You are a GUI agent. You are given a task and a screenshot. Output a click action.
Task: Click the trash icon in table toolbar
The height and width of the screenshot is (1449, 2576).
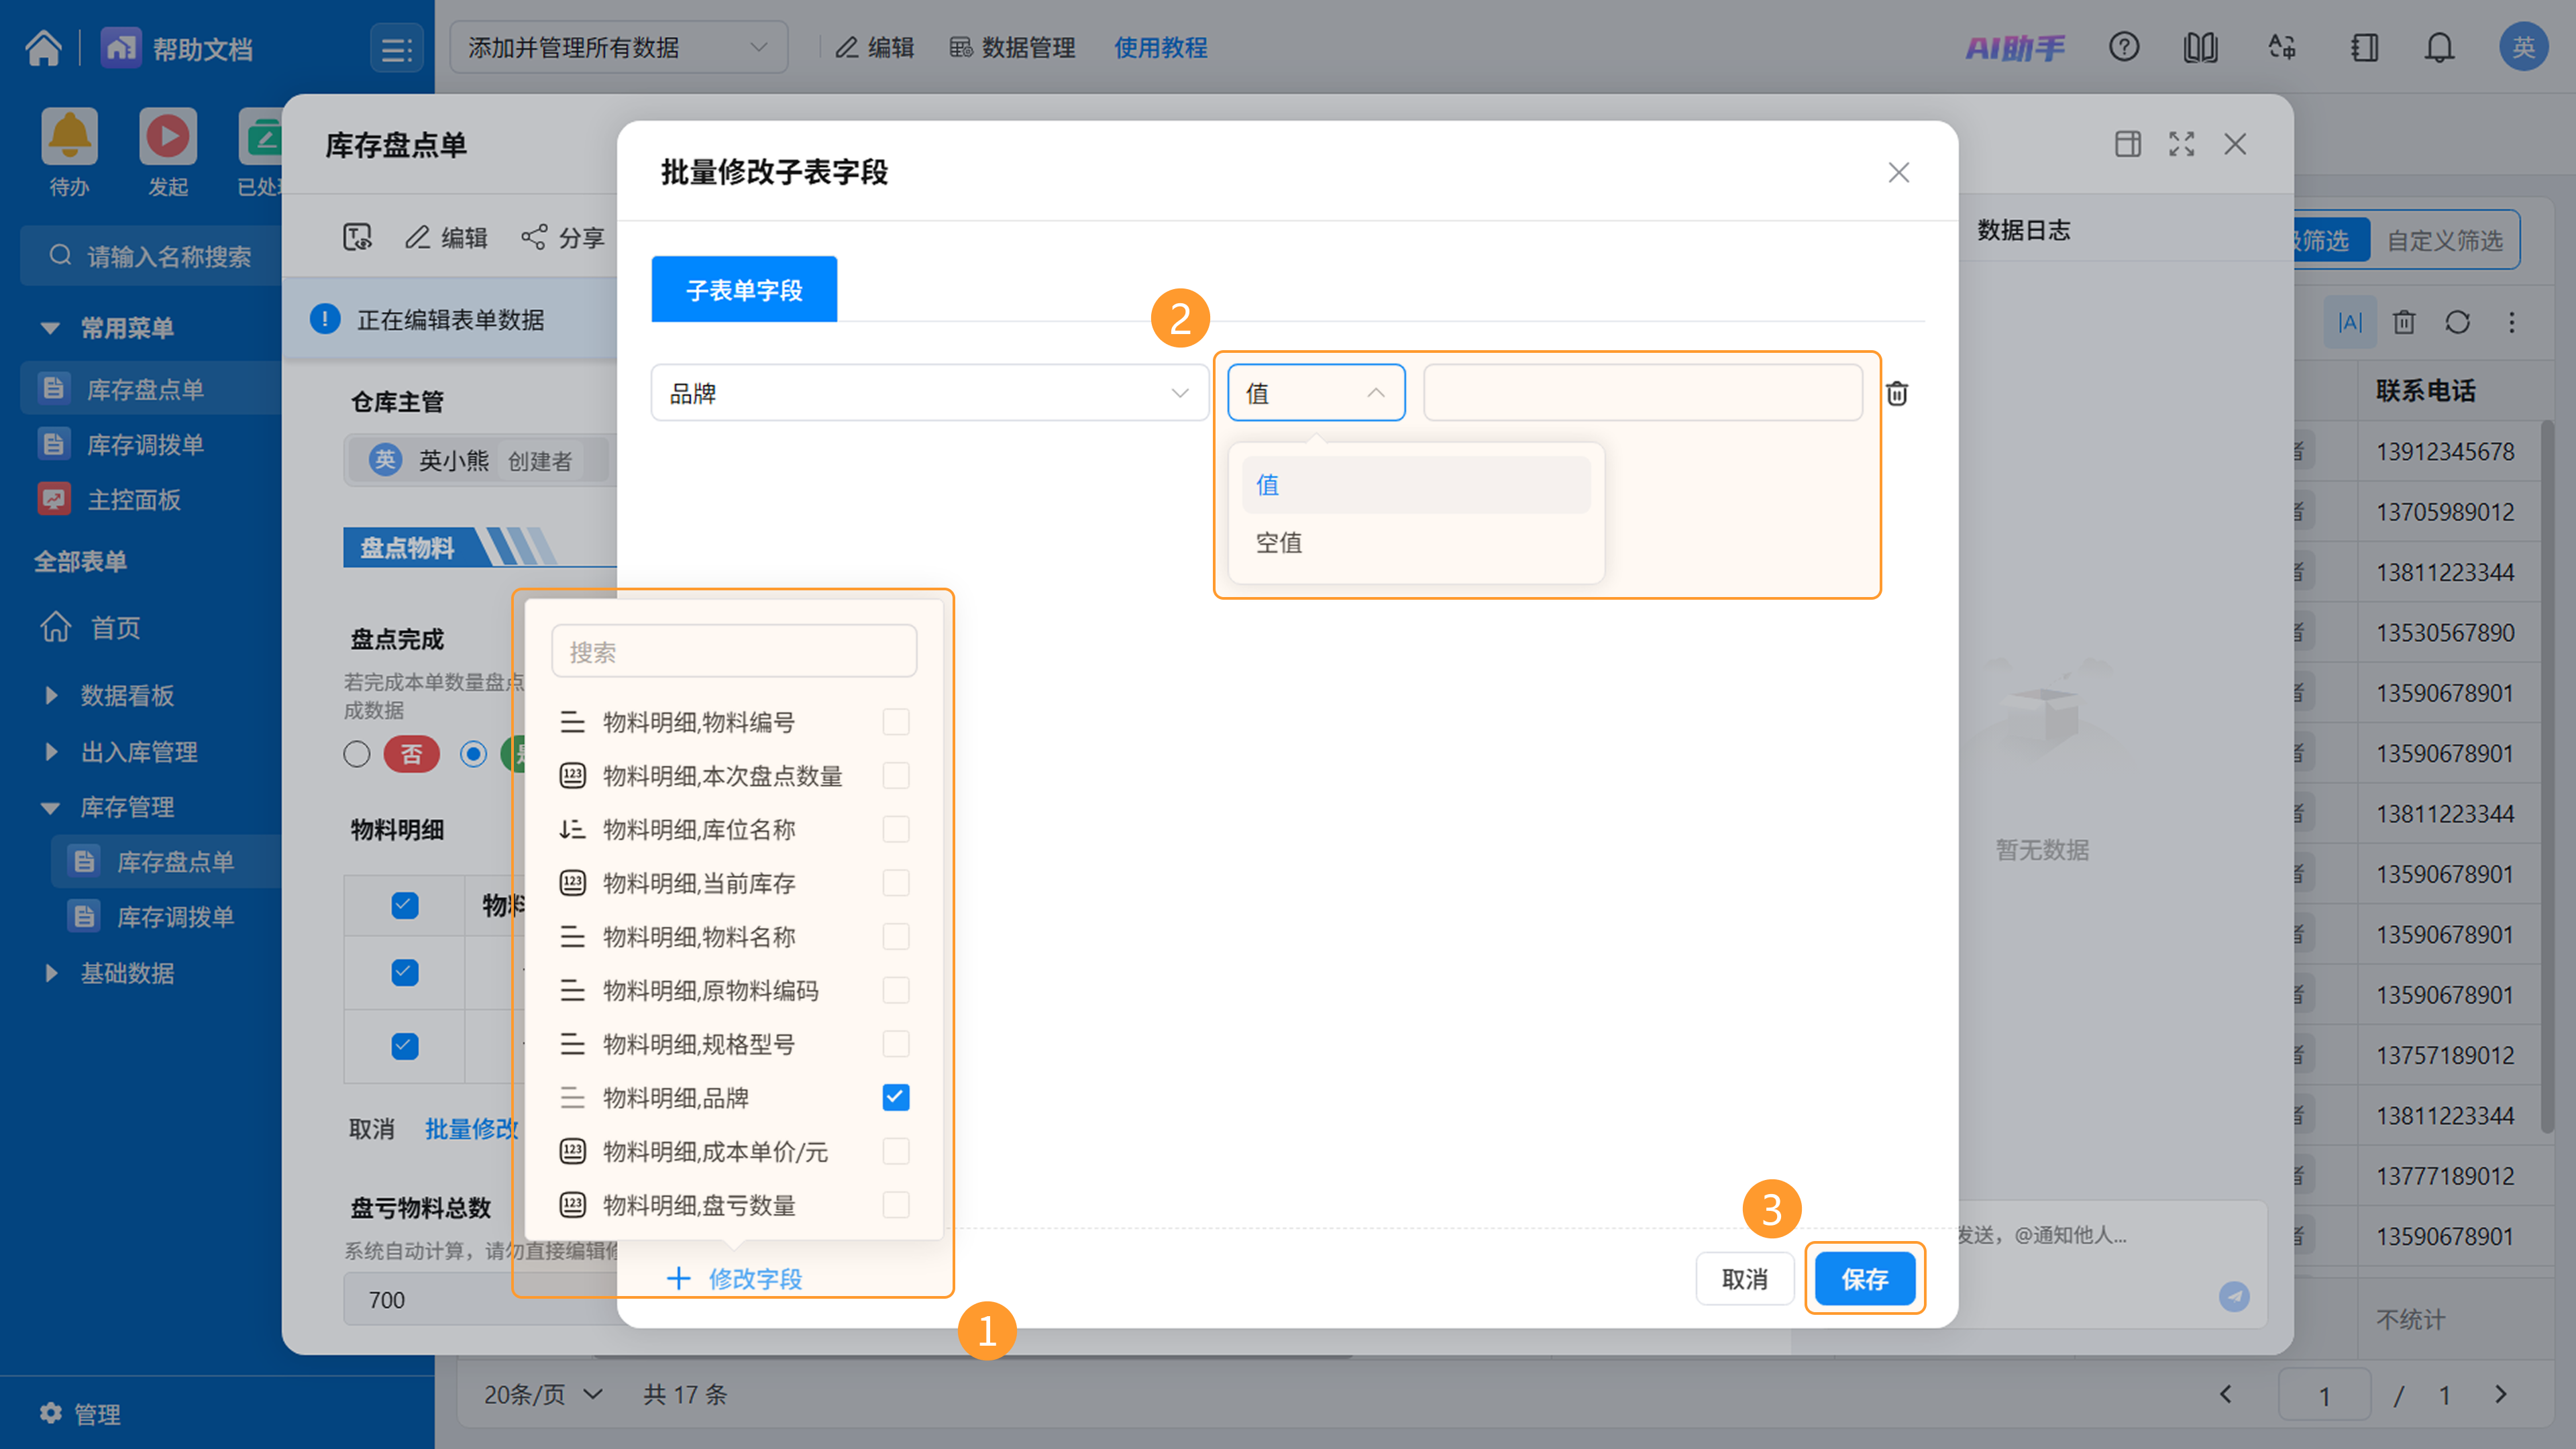2403,322
